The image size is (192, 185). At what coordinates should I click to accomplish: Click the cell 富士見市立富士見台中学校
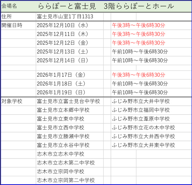pyautogui.click(x=68, y=101)
